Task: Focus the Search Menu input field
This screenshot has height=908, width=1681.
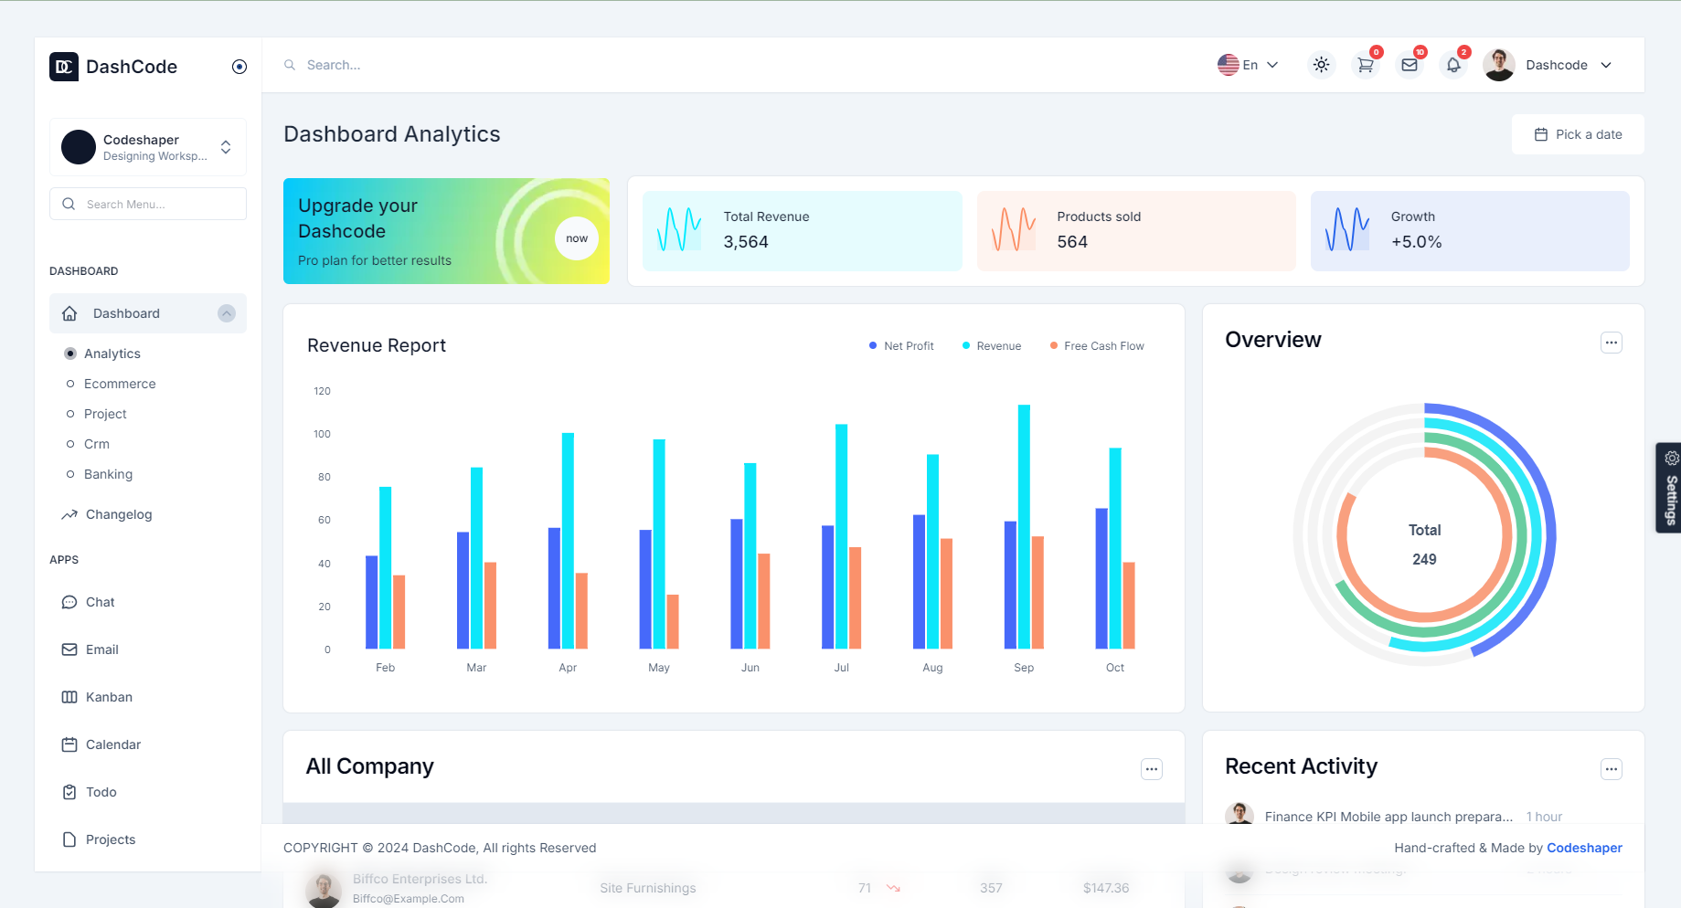Action: click(x=148, y=204)
